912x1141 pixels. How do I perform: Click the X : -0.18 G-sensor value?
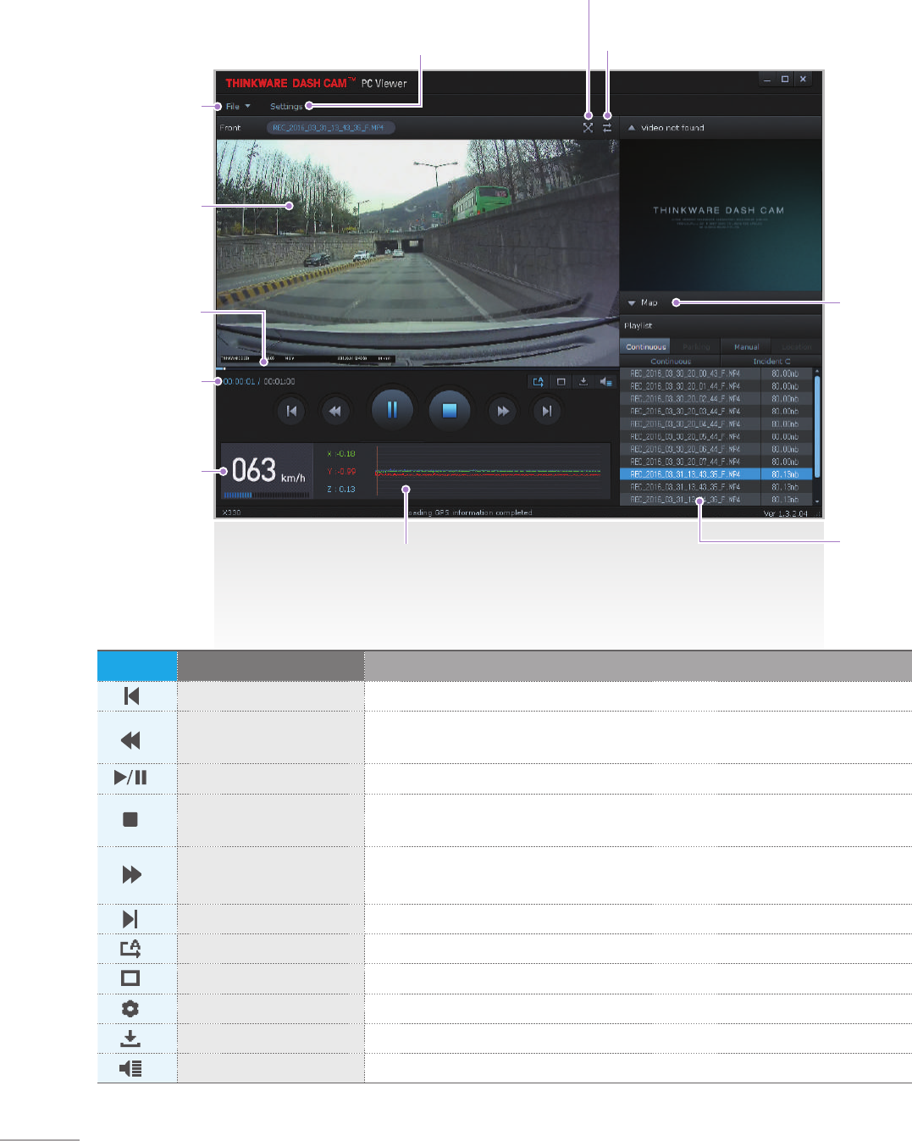341,454
